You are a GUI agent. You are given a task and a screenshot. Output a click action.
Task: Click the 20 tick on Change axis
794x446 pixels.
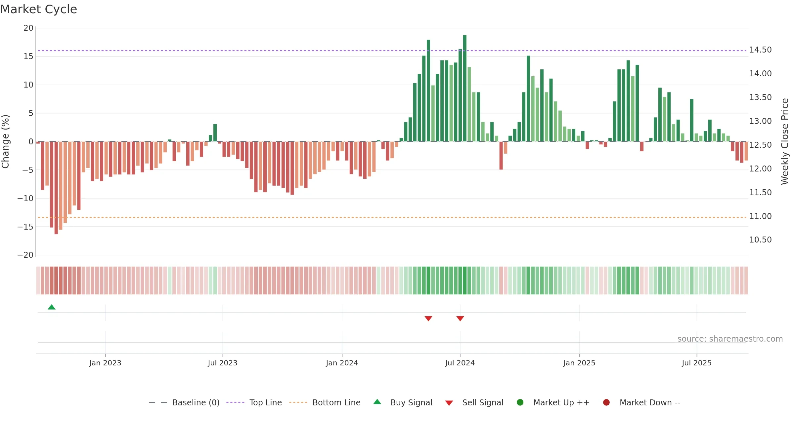28,28
